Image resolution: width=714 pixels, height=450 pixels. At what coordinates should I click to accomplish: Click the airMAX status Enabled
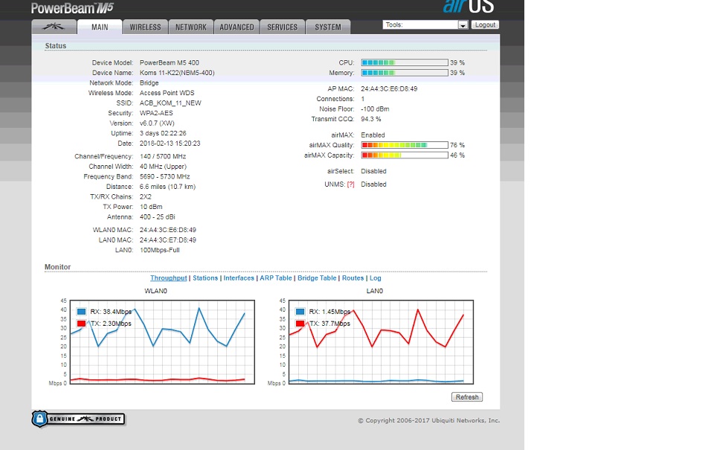coord(373,135)
